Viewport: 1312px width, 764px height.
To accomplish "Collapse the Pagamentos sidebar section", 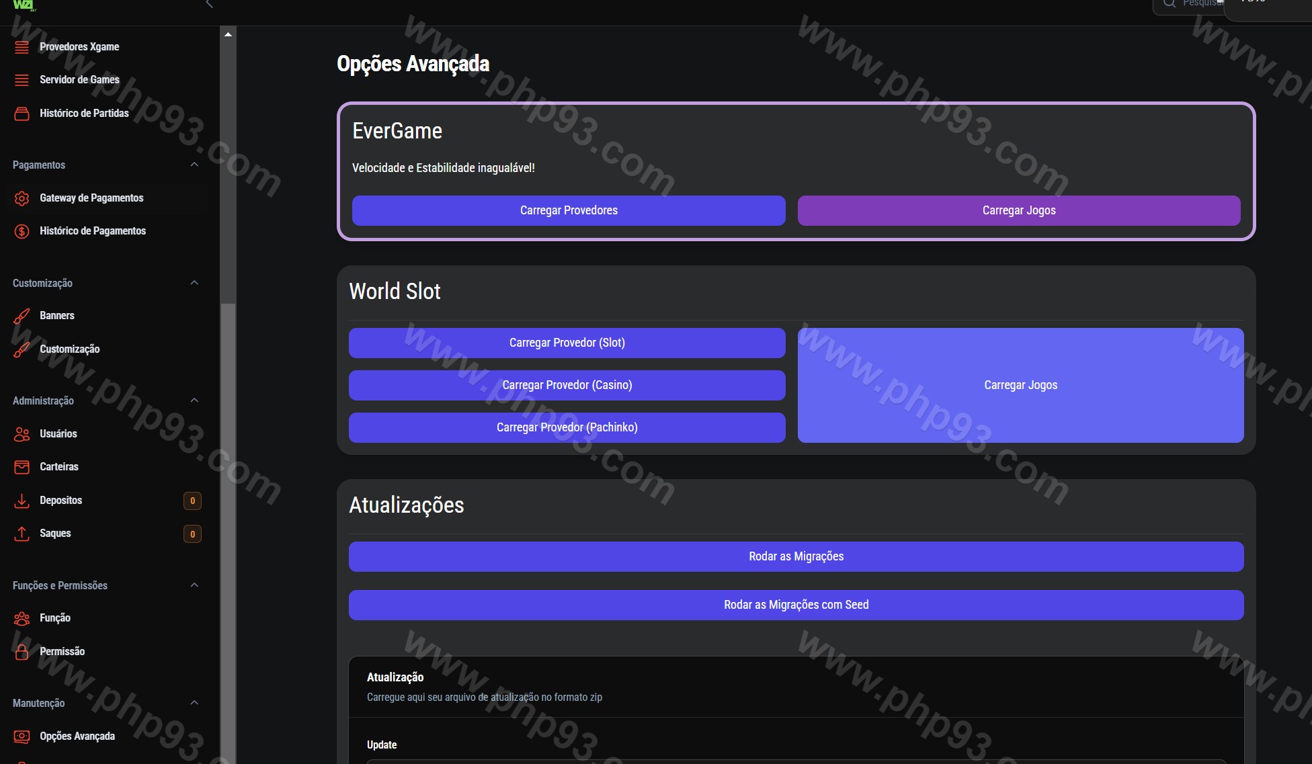I will (194, 165).
